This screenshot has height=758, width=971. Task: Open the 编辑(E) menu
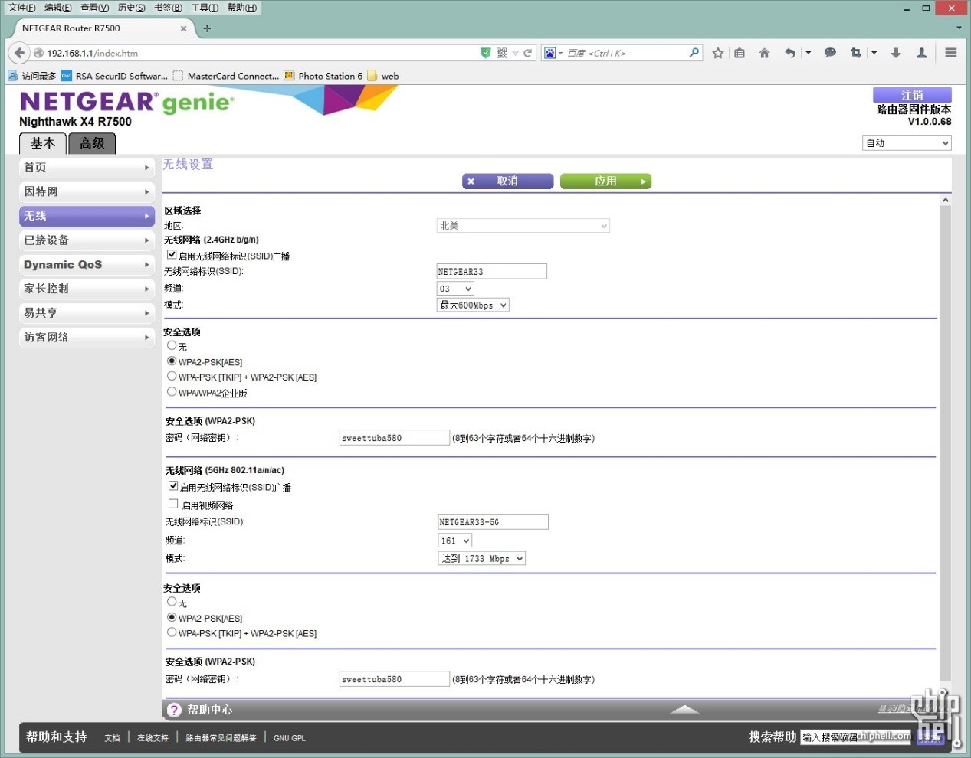coord(58,8)
